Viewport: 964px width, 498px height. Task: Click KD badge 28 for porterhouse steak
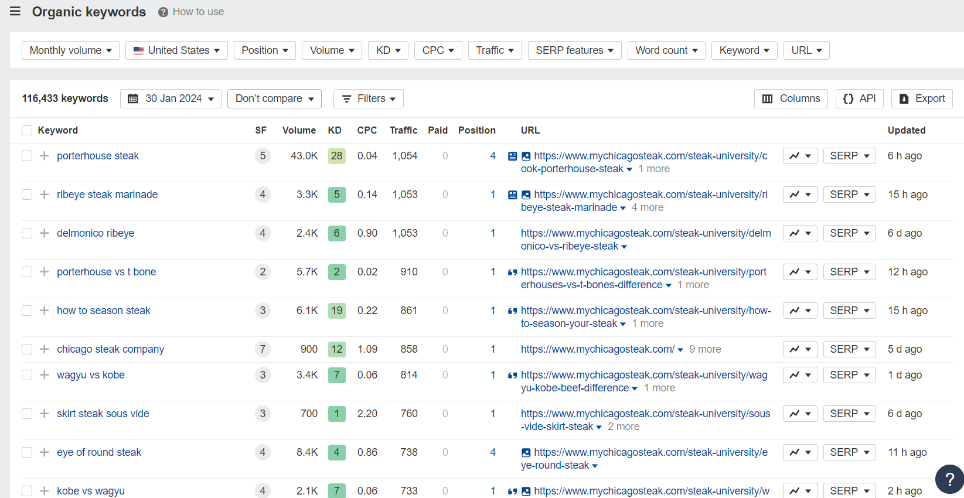point(336,156)
